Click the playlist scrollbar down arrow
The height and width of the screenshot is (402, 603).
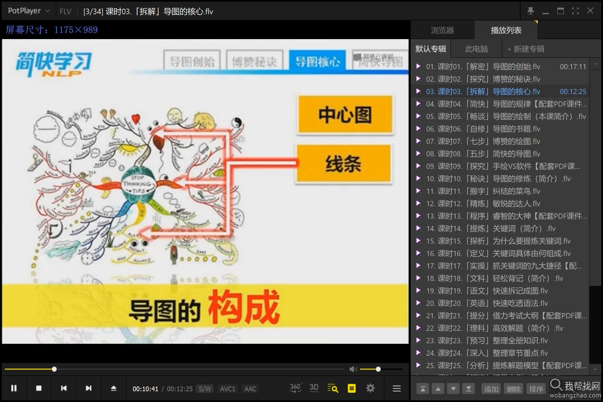point(595,370)
